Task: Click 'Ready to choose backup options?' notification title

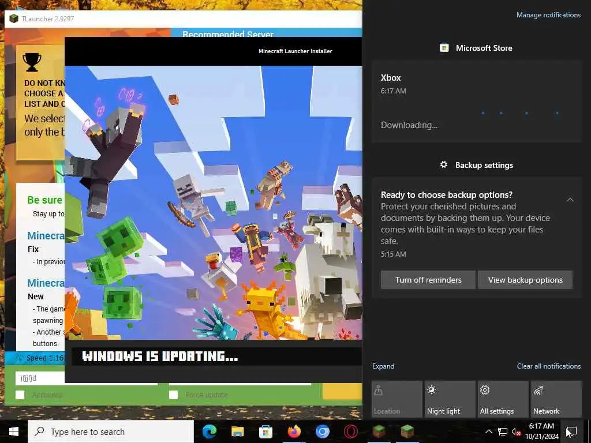Action: 447,195
